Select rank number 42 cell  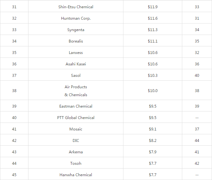(14, 141)
